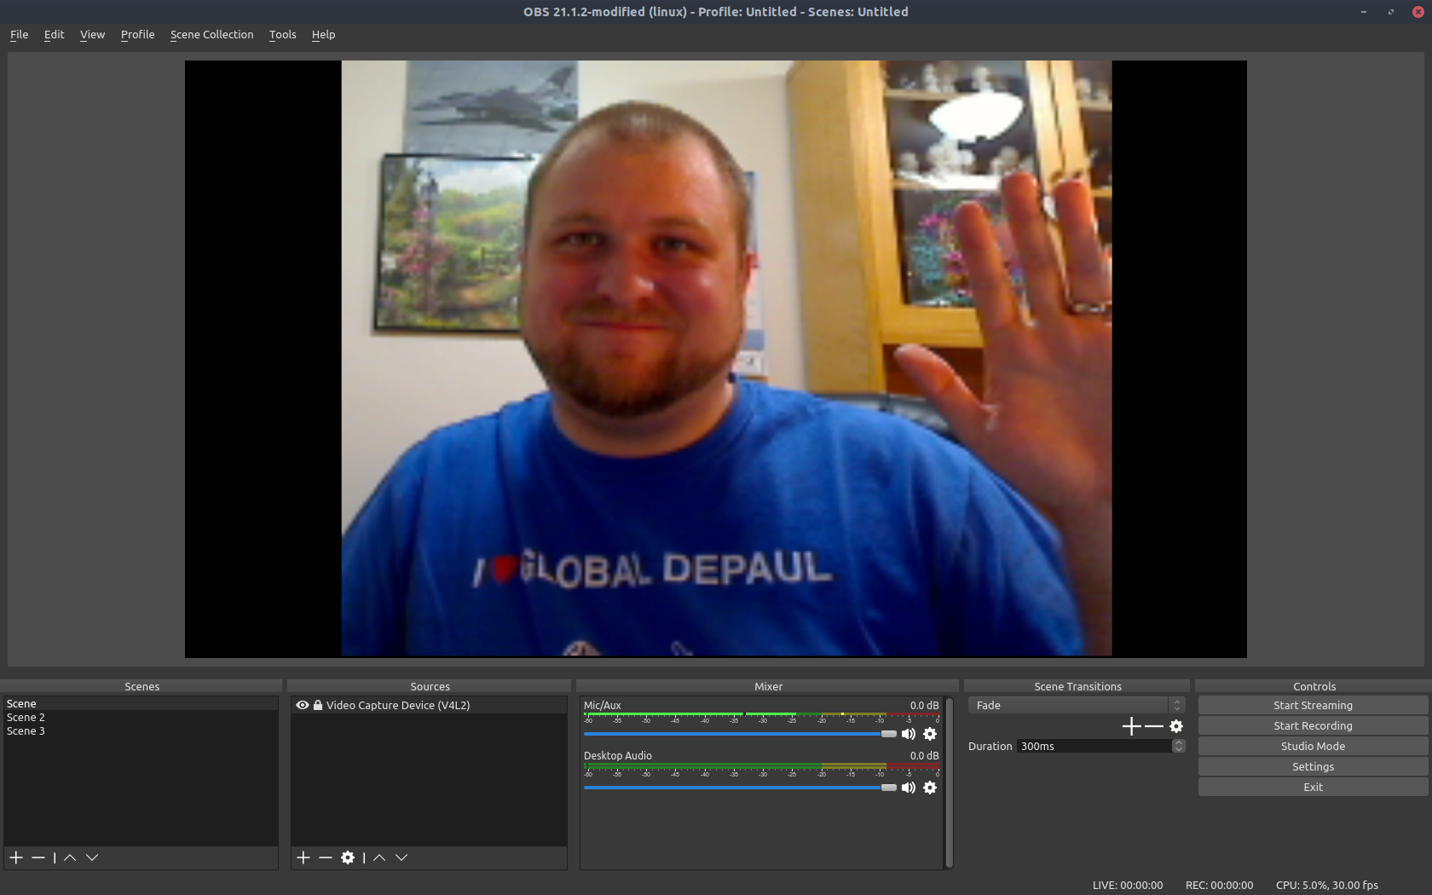The width and height of the screenshot is (1432, 895).
Task: Add a new scene with plus icon
Action: point(16,857)
